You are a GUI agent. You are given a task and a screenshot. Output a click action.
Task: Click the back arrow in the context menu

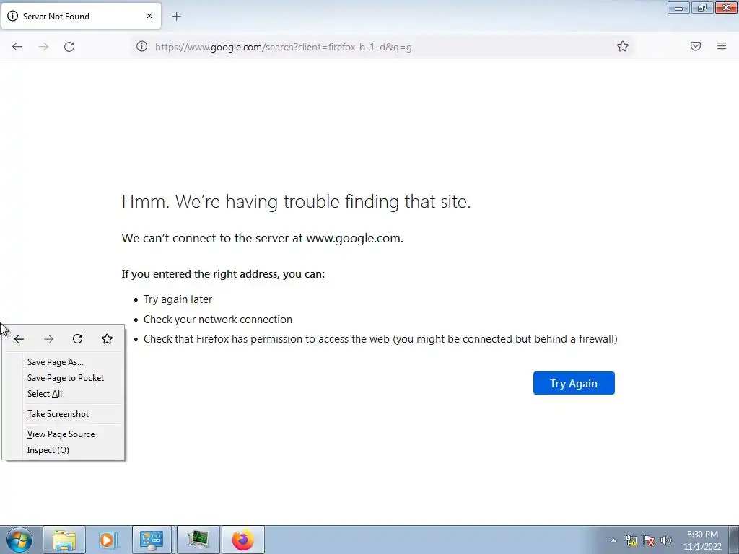click(19, 339)
